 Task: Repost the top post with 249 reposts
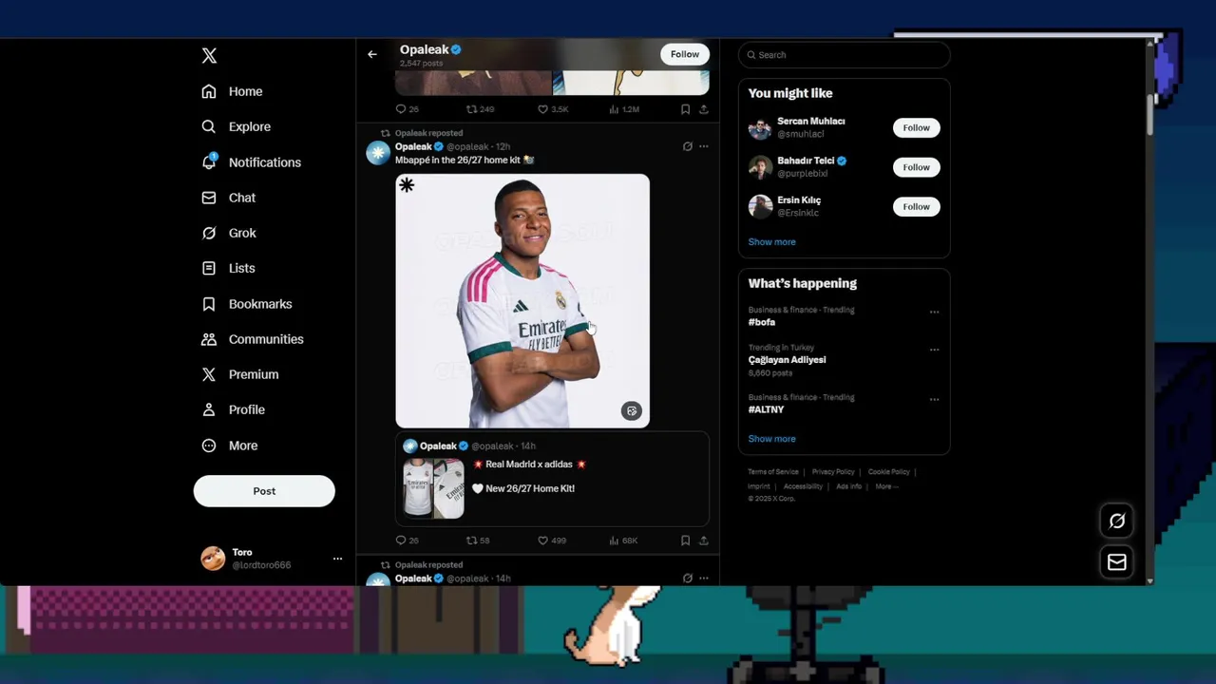[x=480, y=109]
